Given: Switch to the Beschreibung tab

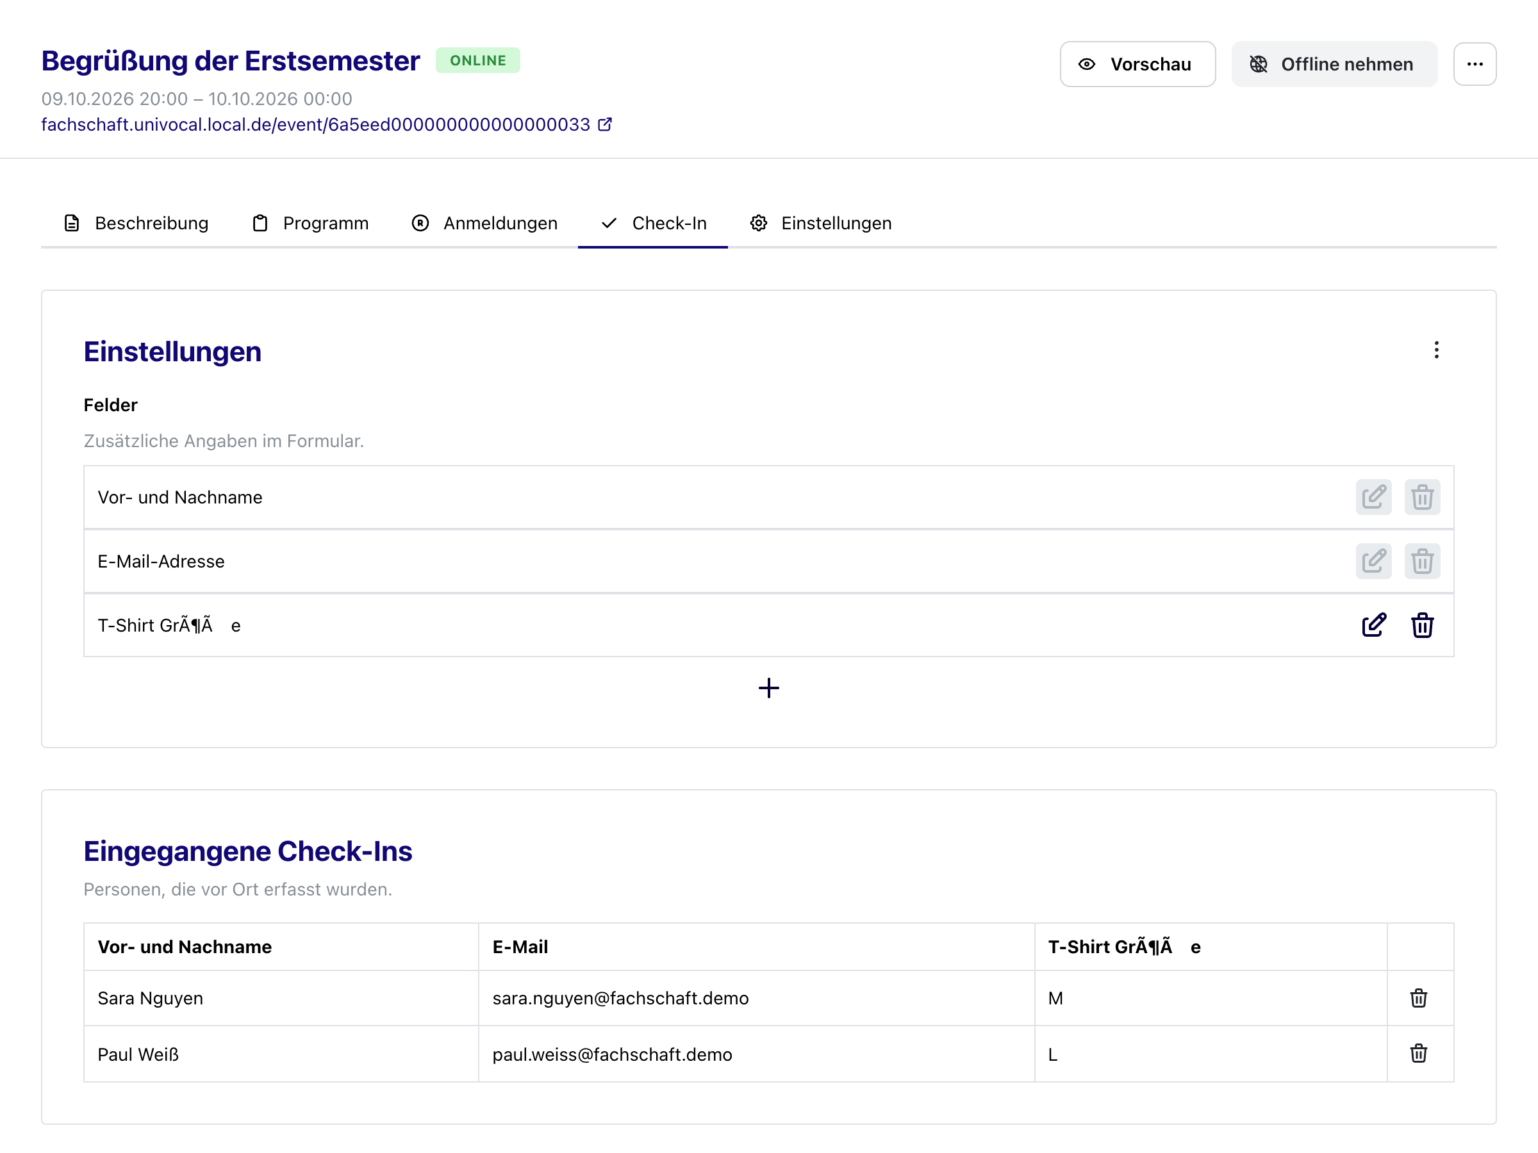Looking at the screenshot, I should point(136,223).
